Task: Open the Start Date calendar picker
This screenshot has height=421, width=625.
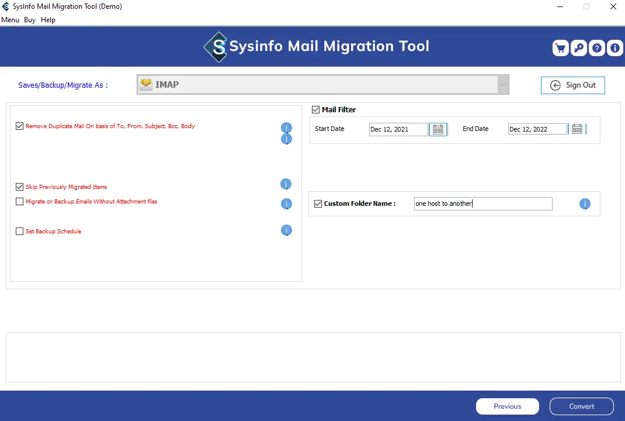Action: click(438, 129)
